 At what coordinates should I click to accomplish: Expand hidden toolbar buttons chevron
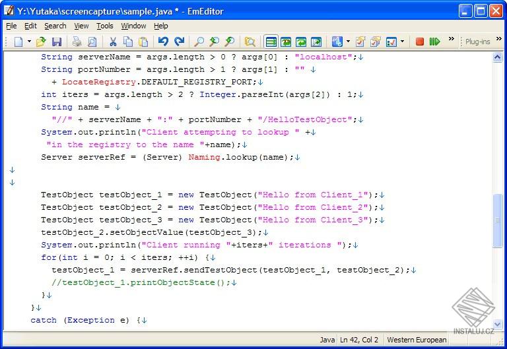[452, 39]
